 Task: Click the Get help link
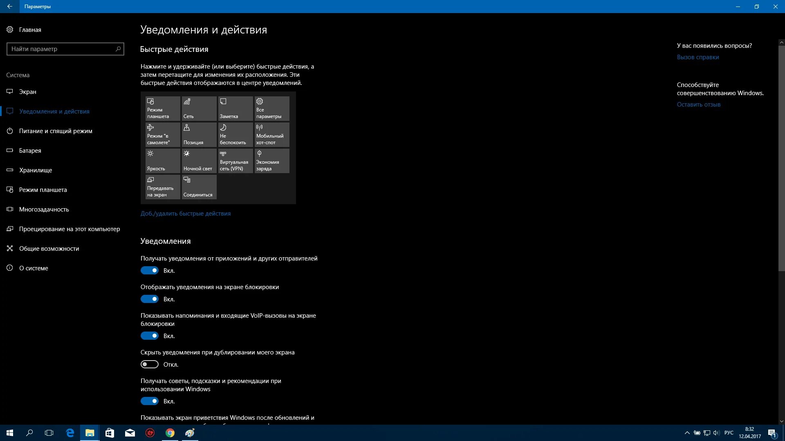coord(698,57)
